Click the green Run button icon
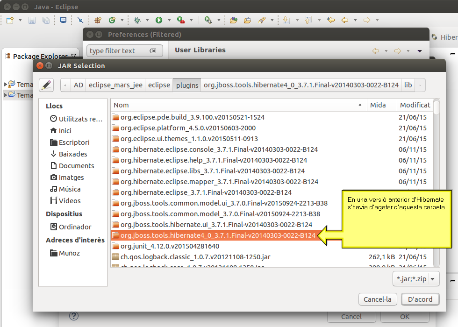458x327 pixels. click(158, 20)
